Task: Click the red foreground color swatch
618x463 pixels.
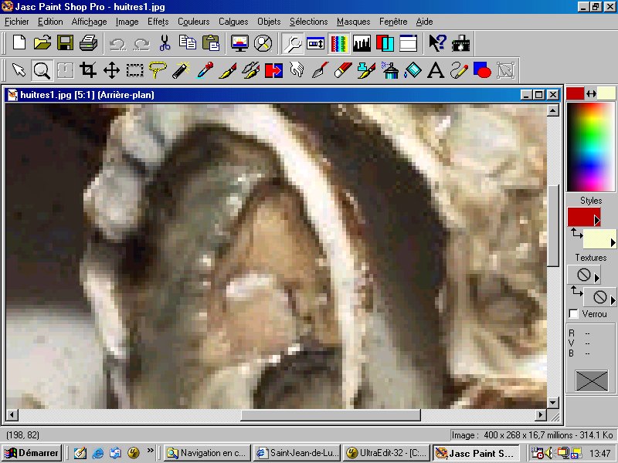Action: coord(575,93)
